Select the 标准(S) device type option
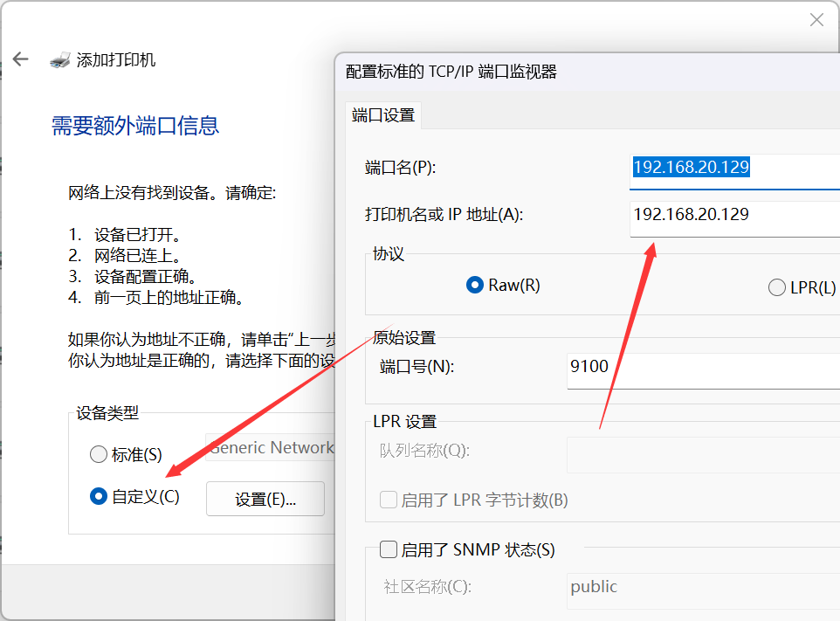 (98, 454)
